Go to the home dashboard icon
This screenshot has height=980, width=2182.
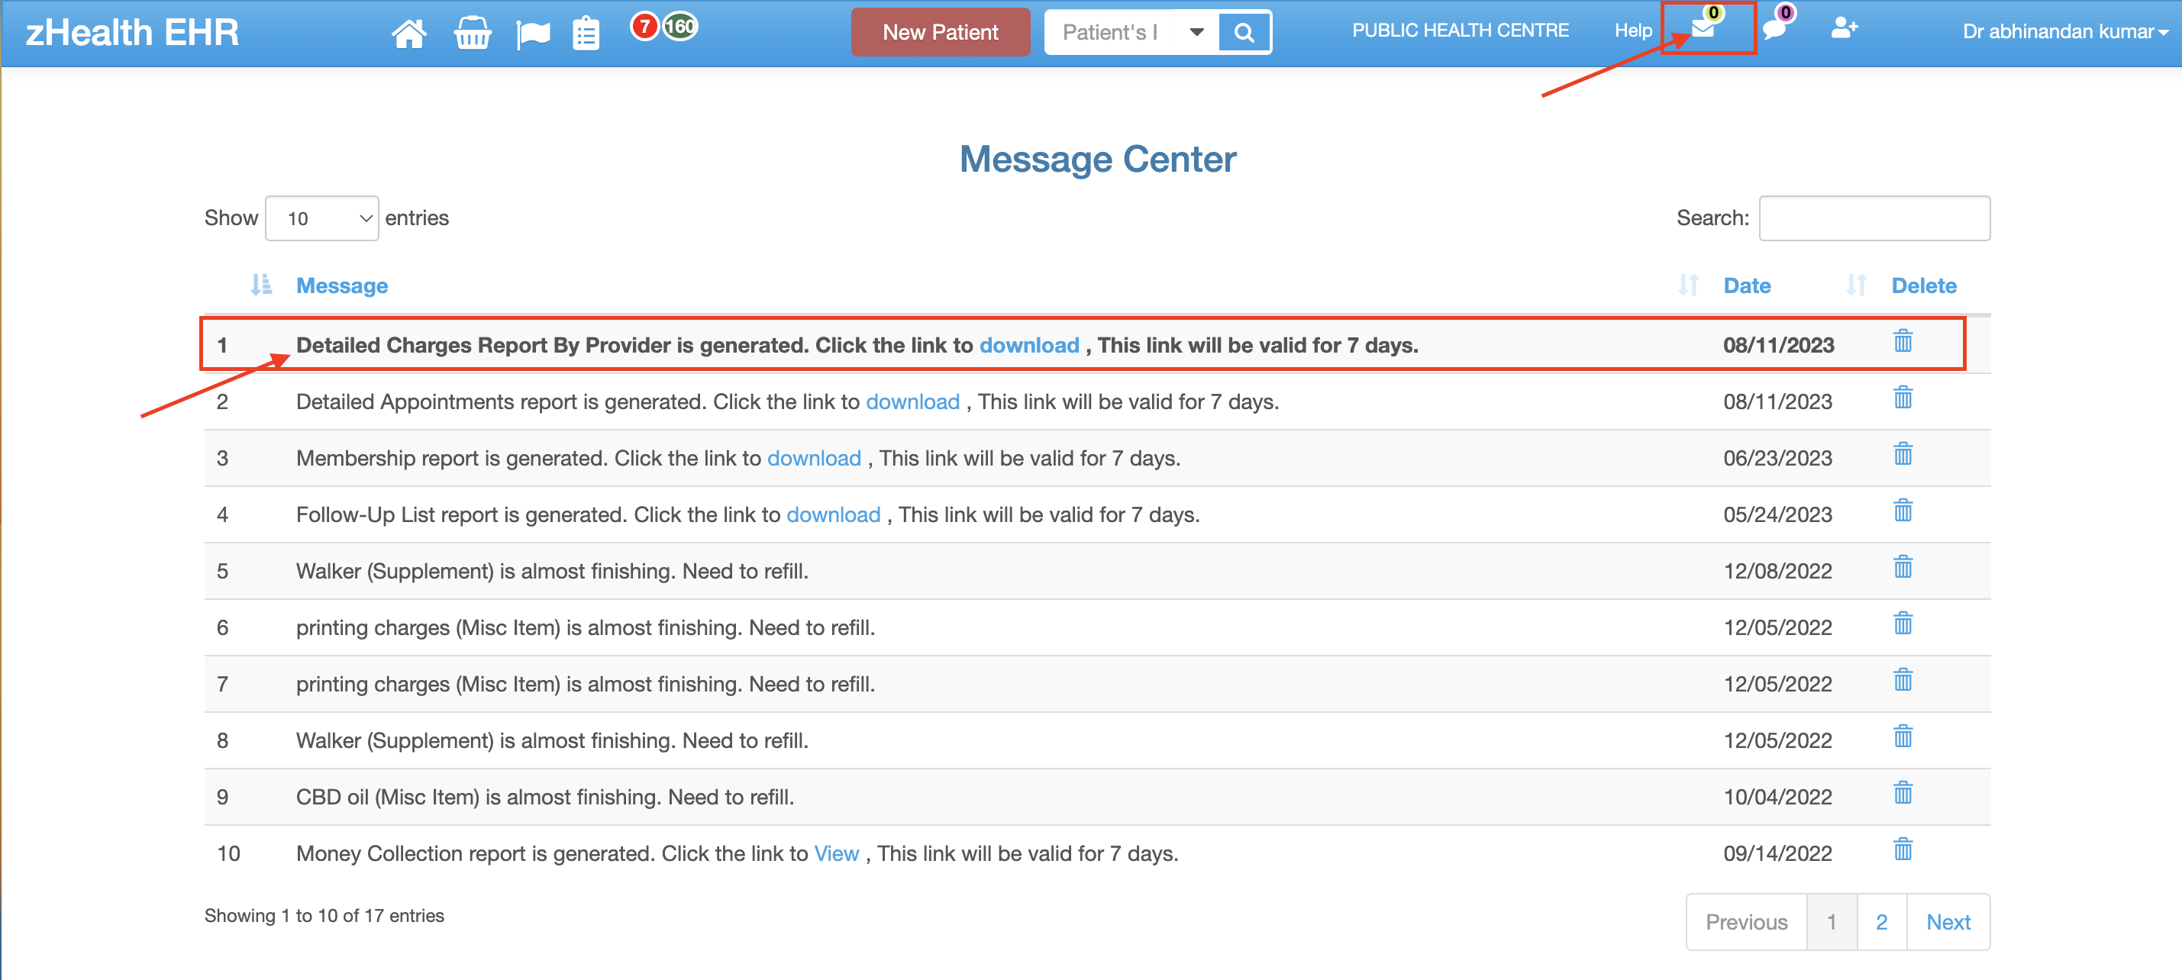(x=408, y=33)
